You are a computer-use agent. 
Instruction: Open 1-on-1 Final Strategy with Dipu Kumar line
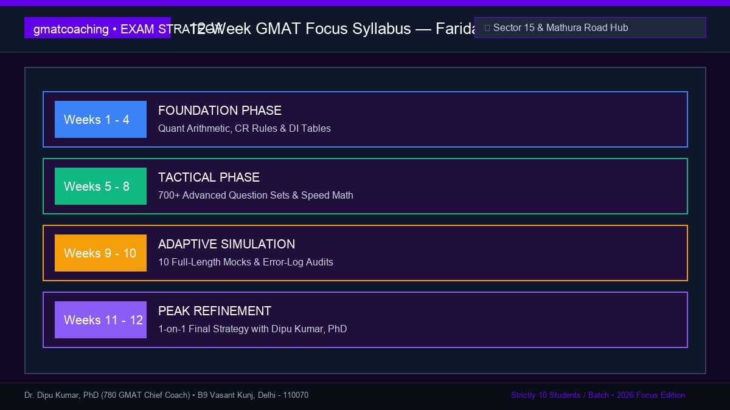pos(252,329)
